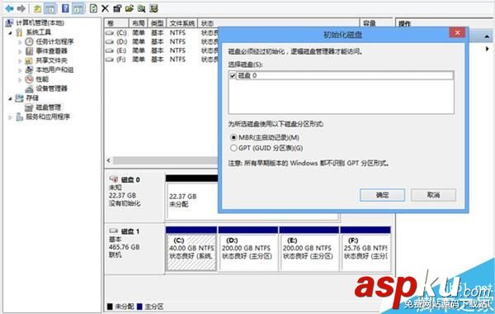The width and height of the screenshot is (495, 314).
Task: Click the volume list scrollbar left arrow
Action: (109, 160)
